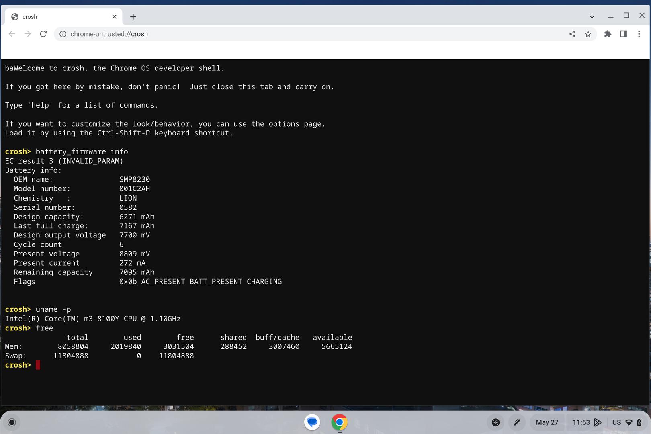This screenshot has width=651, height=434.
Task: Click the Wi-Fi status icon
Action: 629,422
